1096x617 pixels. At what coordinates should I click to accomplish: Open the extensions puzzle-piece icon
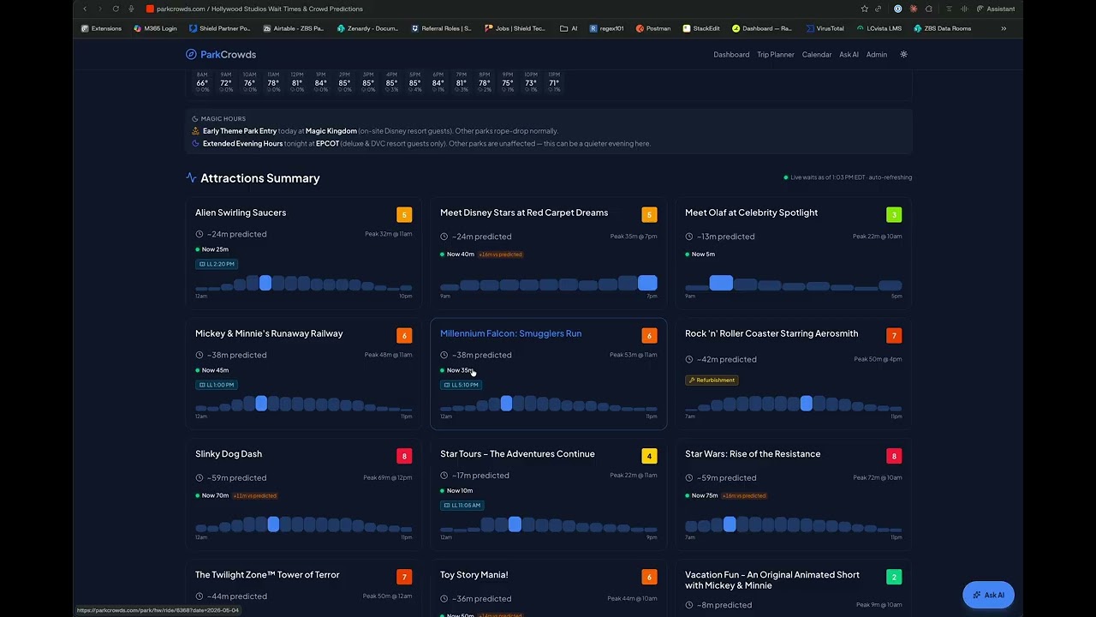[x=929, y=9]
